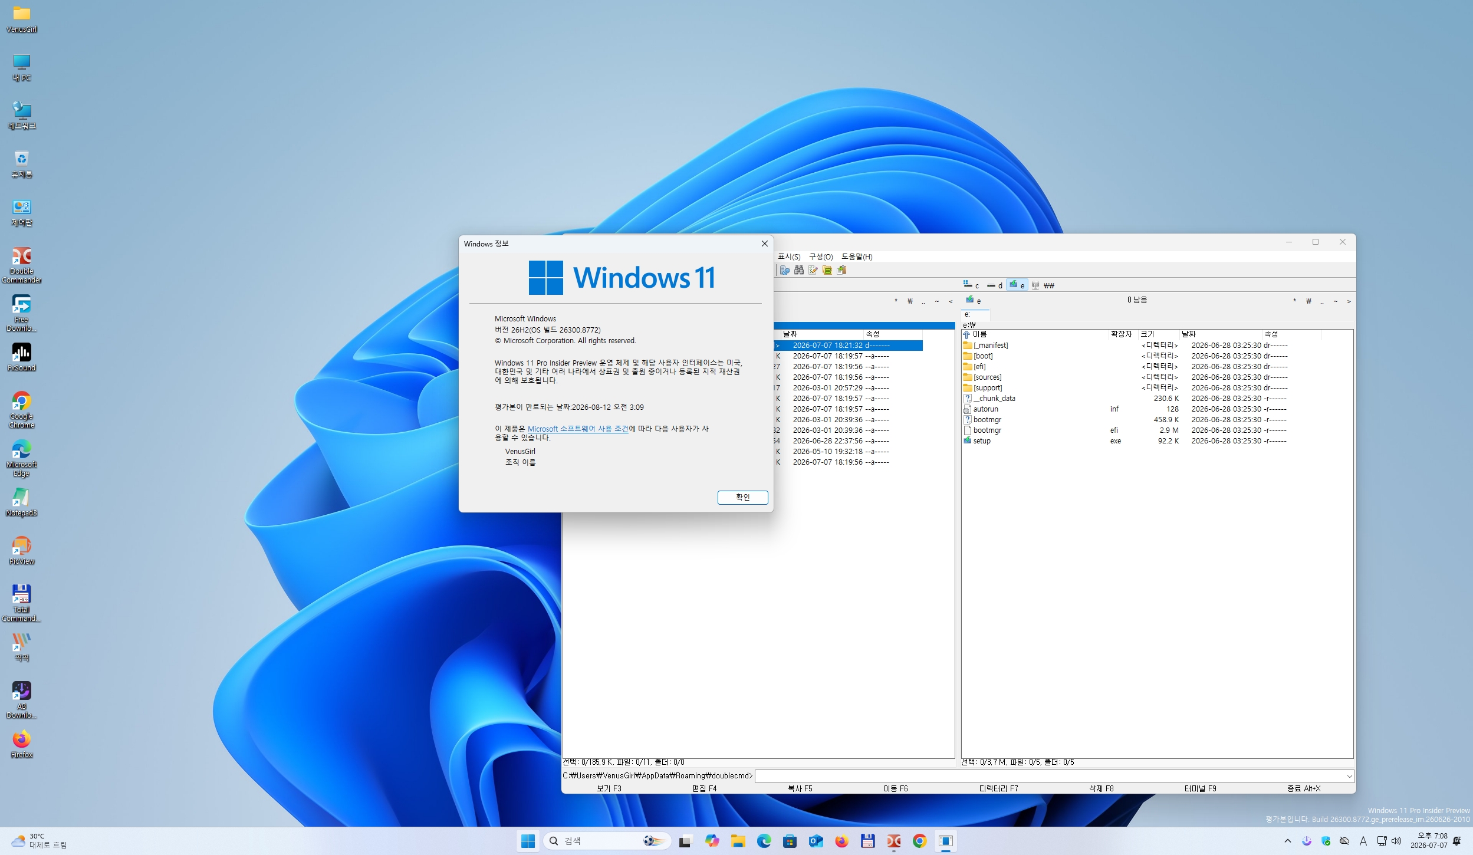Screen dimensions: 1473x855
Task: Click the 편집 F4 function button
Action: coord(705,788)
